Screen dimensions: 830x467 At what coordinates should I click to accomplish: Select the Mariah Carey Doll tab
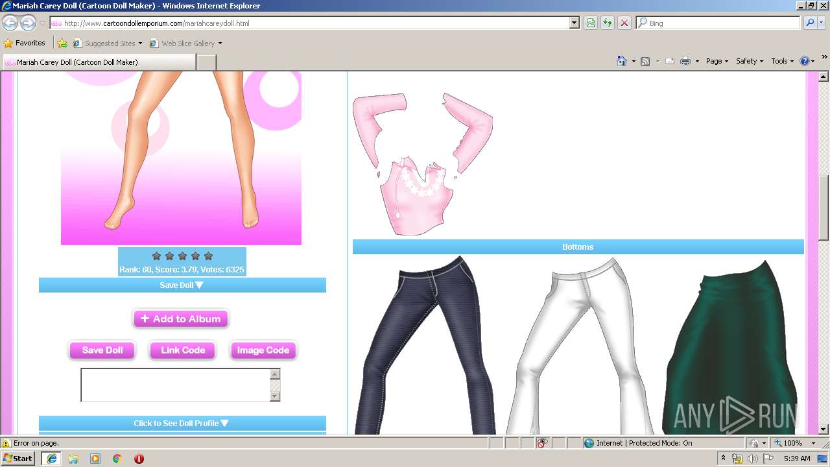click(x=99, y=62)
